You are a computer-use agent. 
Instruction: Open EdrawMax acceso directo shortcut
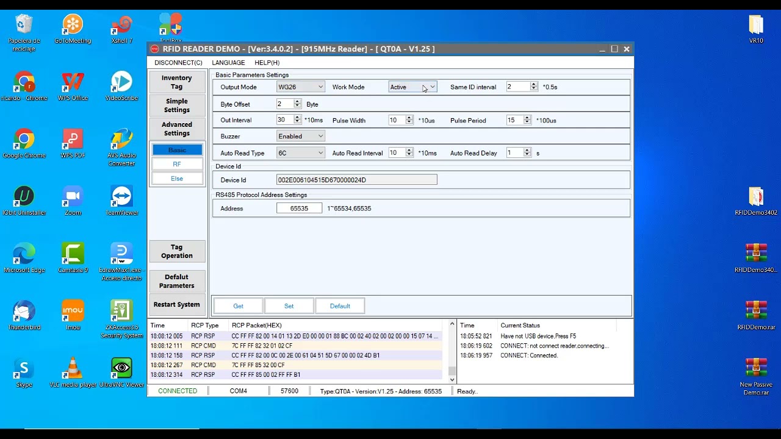tap(121, 262)
